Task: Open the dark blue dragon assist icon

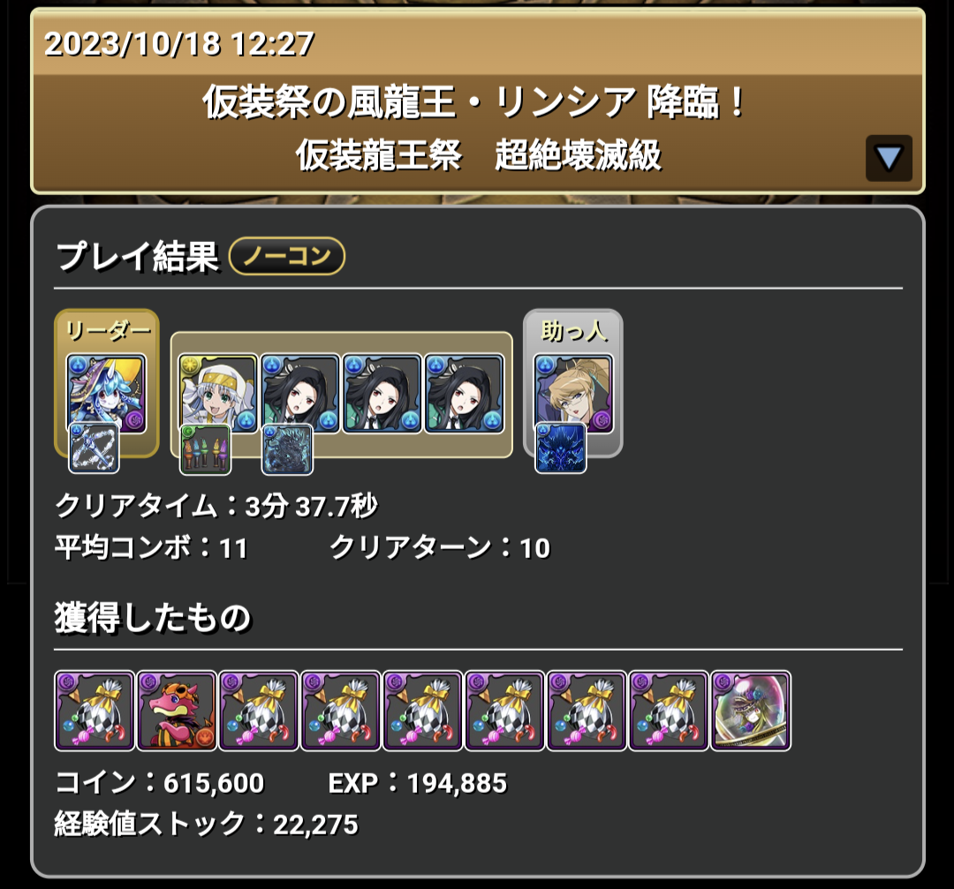Action: pos(287,448)
